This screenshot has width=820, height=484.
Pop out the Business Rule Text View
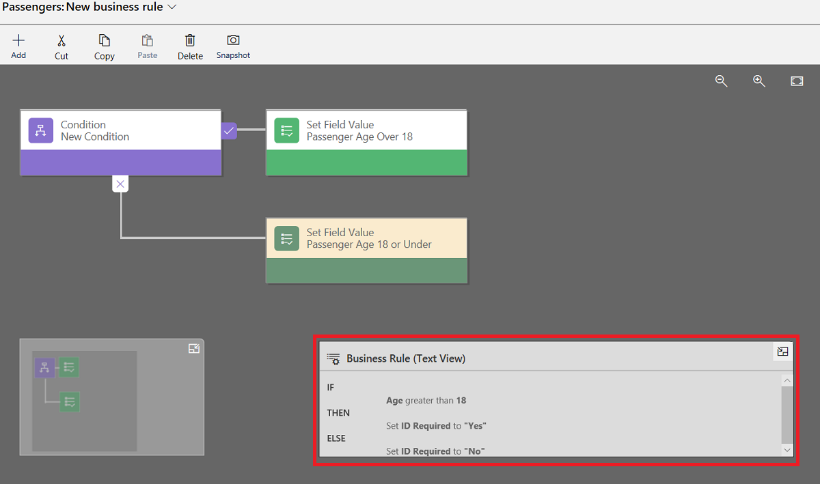782,352
